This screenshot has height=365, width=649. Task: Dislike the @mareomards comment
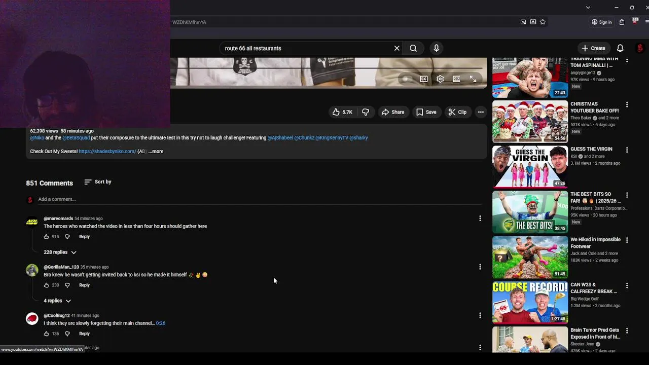point(67,237)
